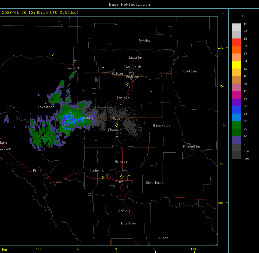The width and height of the screenshot is (259, 253).
Task: Click the Base_Reflectivity title
Action: coord(129,5)
